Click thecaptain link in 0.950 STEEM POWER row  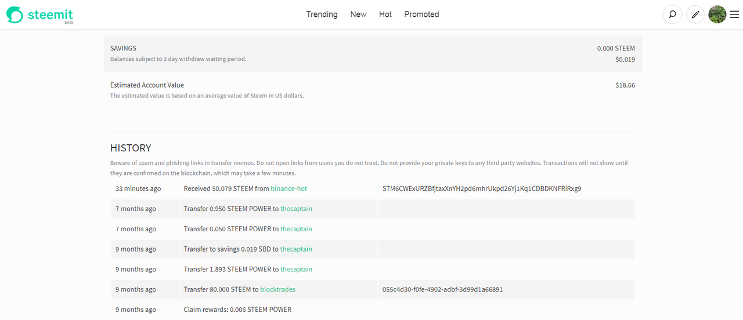coord(296,209)
